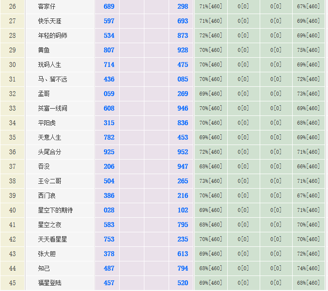Click the 73%[460] value in 王令二哥's row

coord(210,181)
